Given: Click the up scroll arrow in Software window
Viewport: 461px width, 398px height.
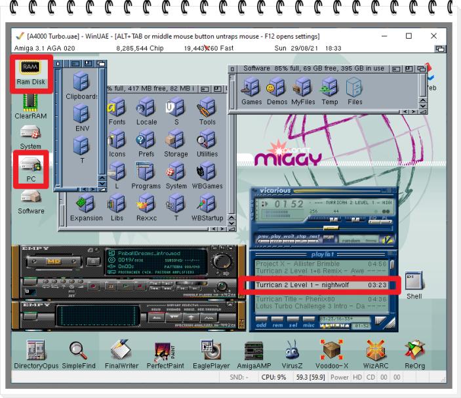Looking at the screenshot, I should point(423,100).
